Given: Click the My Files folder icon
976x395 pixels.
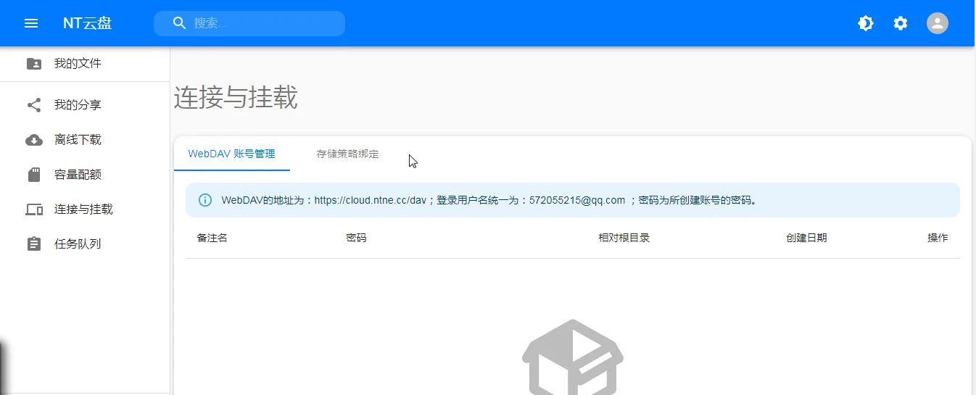Looking at the screenshot, I should point(34,64).
